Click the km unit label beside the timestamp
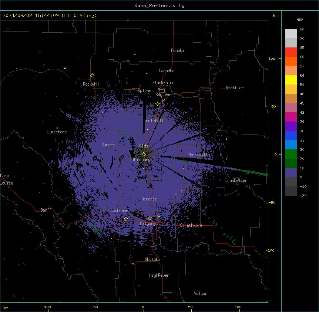The image size is (319, 312). (276, 16)
